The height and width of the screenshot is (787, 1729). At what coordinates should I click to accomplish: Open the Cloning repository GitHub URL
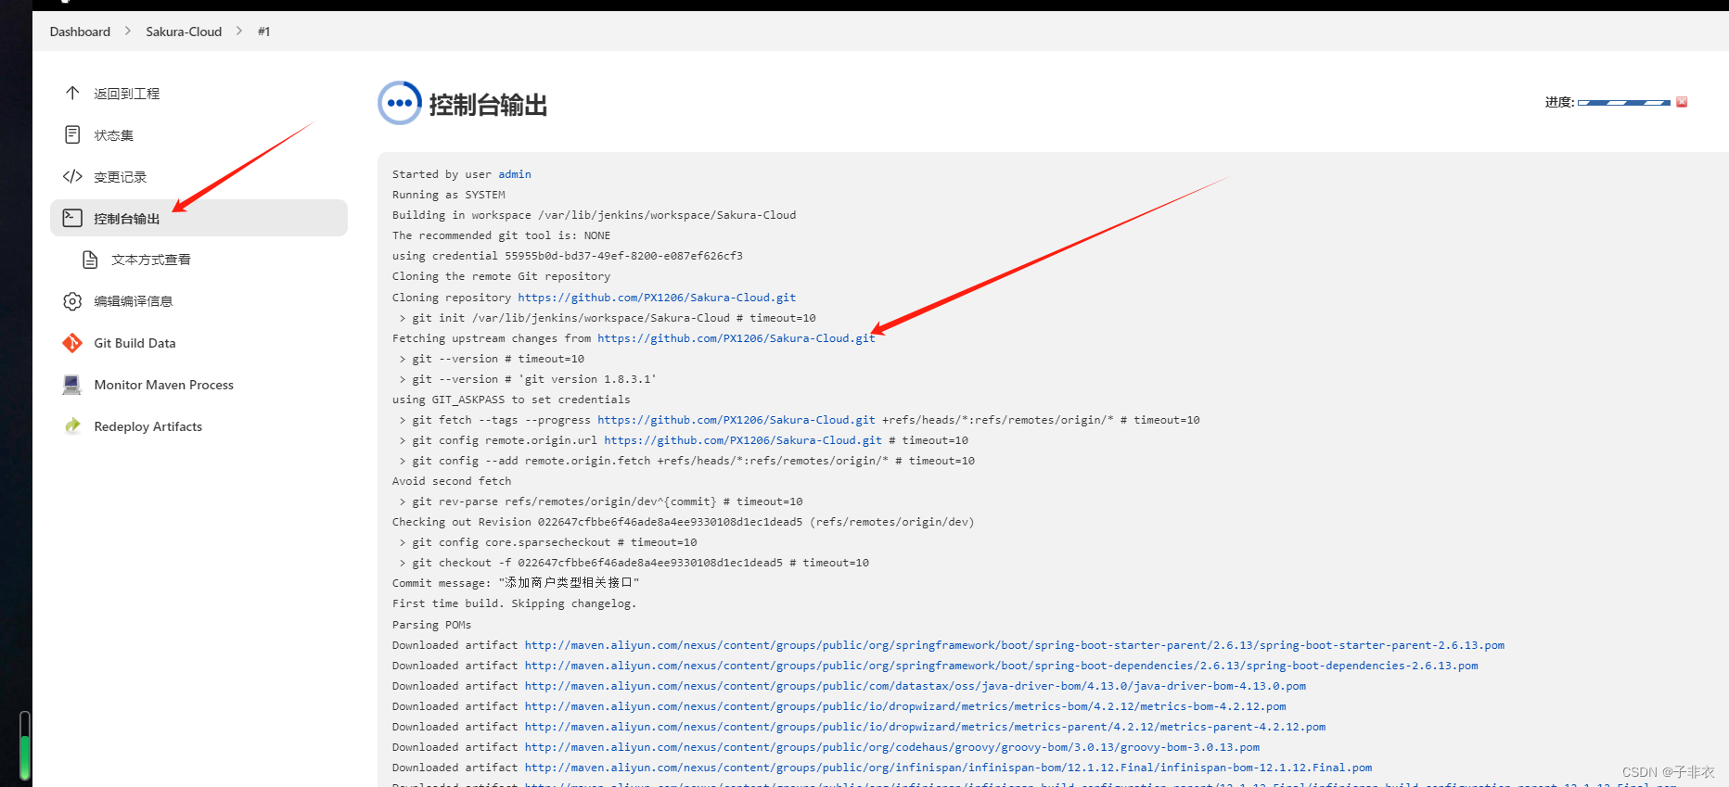[657, 298]
